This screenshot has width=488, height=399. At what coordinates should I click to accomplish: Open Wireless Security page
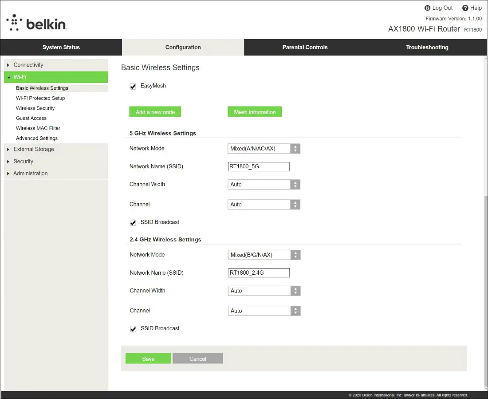pos(35,108)
